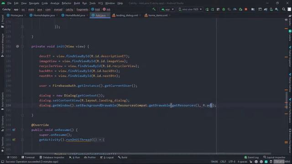Open the Navigate menu

coord(34,3)
